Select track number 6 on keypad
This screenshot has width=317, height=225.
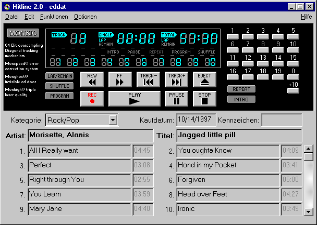pos(233,50)
